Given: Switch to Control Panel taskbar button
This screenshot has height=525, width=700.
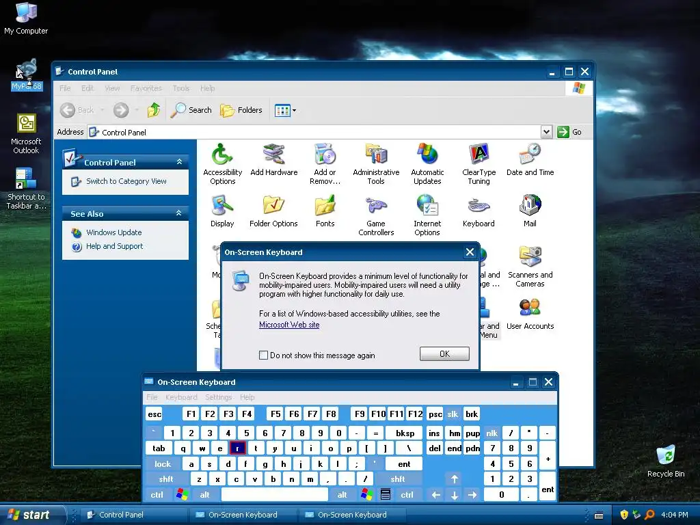Looking at the screenshot, I should [134, 515].
